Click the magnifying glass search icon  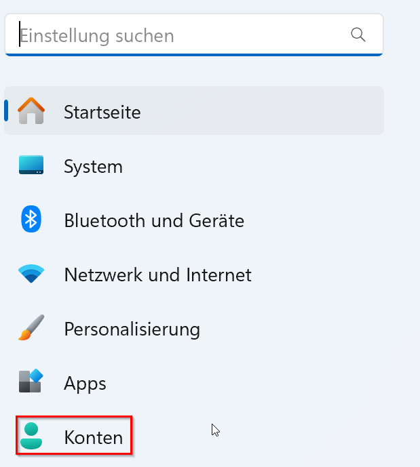pyautogui.click(x=358, y=35)
